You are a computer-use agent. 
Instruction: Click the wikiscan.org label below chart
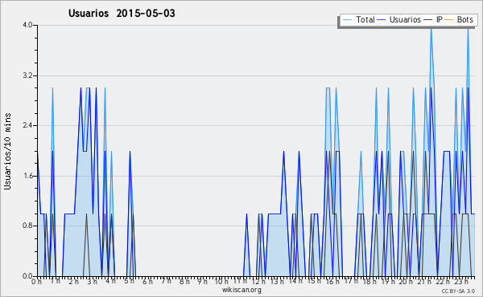point(242,290)
